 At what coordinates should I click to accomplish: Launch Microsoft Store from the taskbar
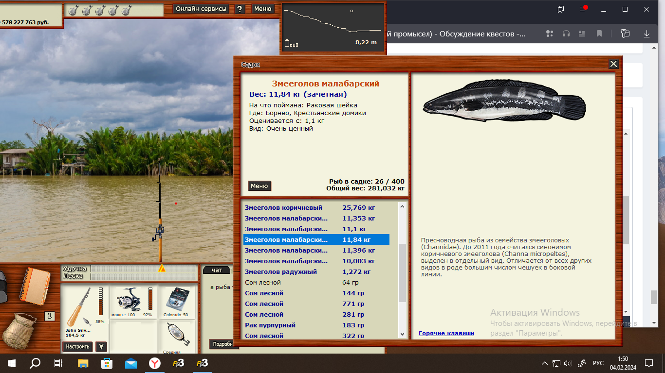107,363
